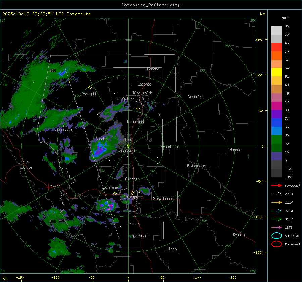
Task: Click the white plus marker east of ThreeHills
Action: (190, 135)
